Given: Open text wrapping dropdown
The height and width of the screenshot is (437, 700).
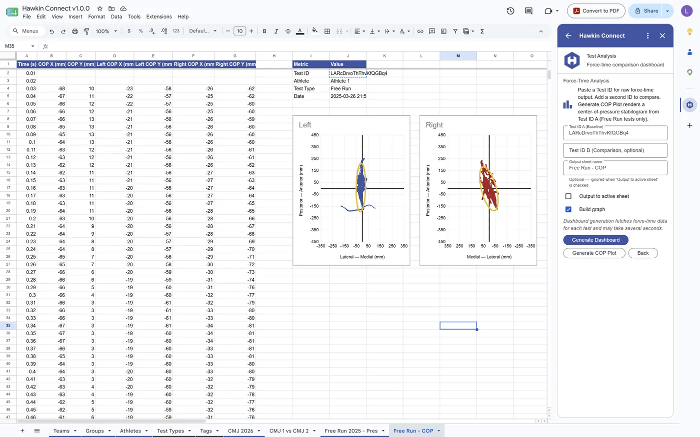Looking at the screenshot, I should click(389, 31).
